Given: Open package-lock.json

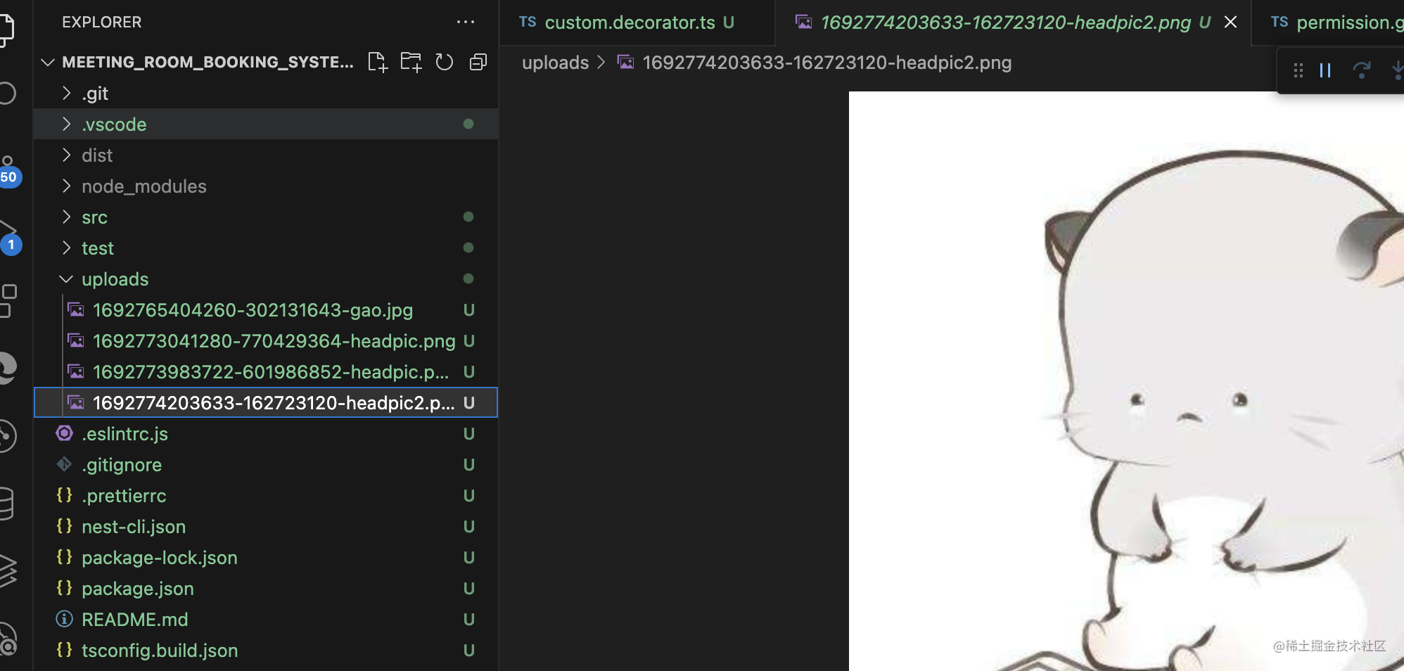Looking at the screenshot, I should click(266, 558).
